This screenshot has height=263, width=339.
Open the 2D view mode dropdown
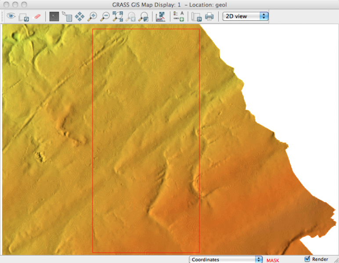click(x=245, y=16)
